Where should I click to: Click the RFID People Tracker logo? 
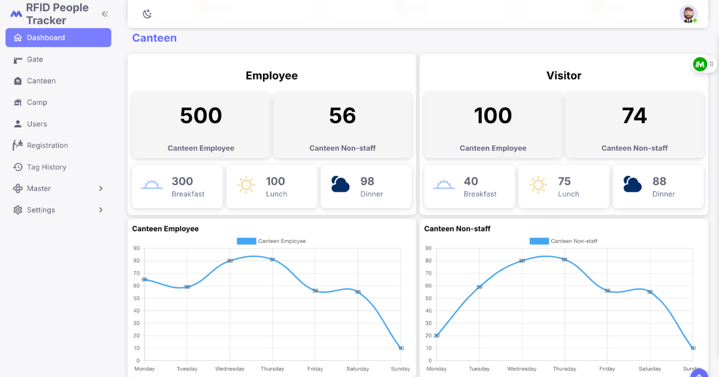tap(16, 14)
